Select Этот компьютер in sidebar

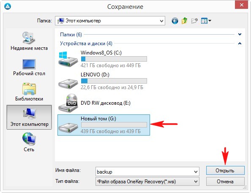[x=29, y=117]
